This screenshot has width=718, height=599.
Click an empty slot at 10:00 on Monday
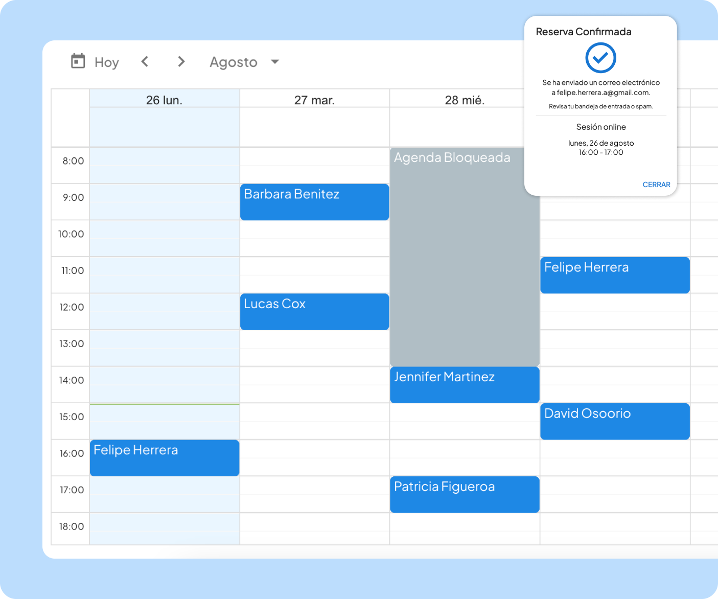(164, 238)
